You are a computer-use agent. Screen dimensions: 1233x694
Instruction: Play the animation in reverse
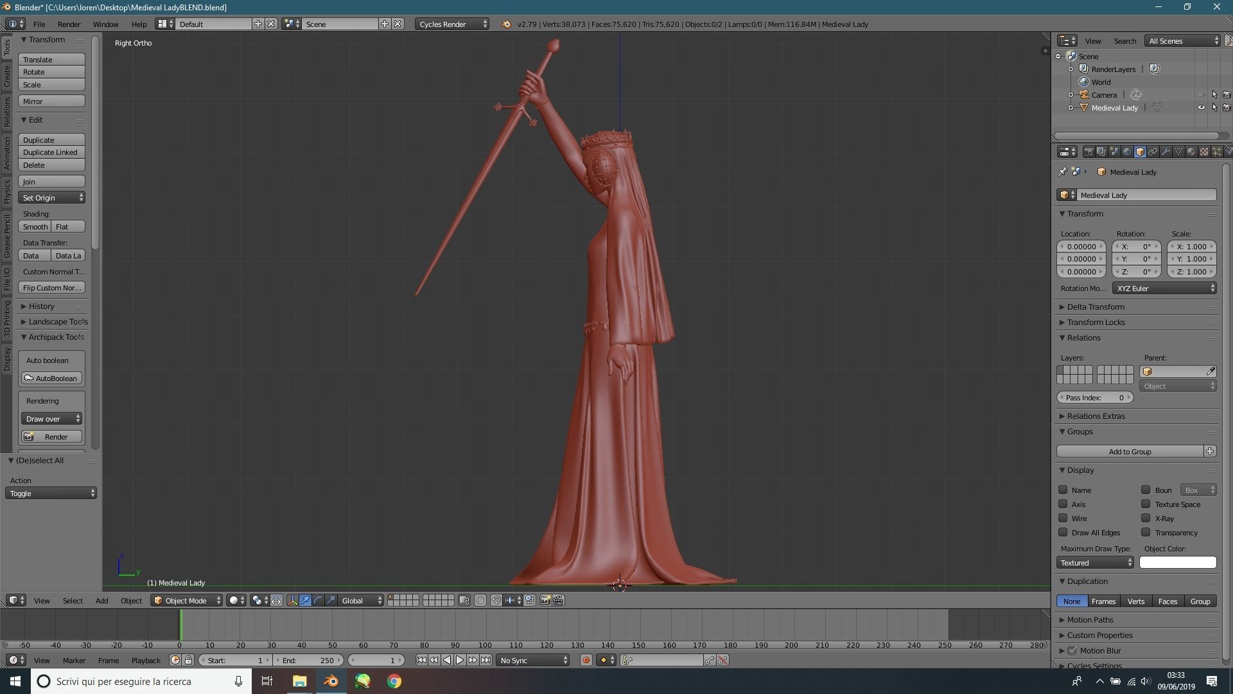point(447,660)
